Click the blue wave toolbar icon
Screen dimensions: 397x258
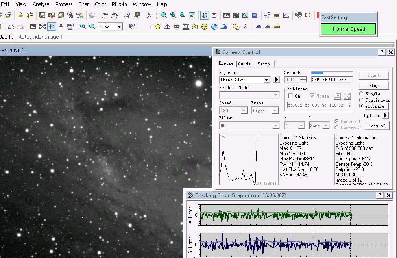point(223,26)
